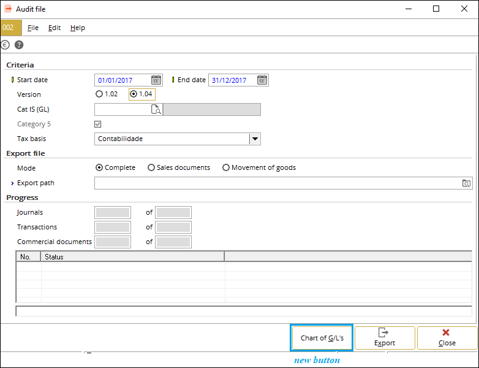Viewport: 479px width, 368px height.
Task: Select version 1.04 radio button
Action: pos(134,94)
